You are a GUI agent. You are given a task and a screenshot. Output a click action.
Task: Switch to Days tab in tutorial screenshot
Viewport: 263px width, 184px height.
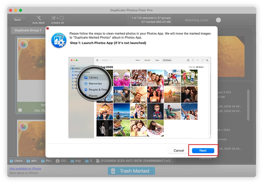pyautogui.click(x=157, y=60)
